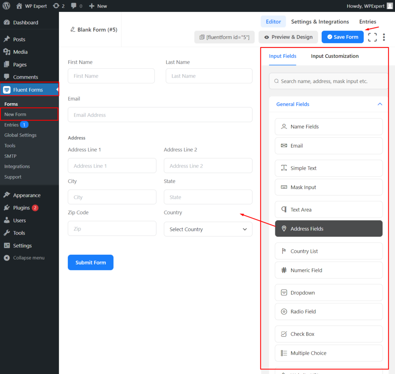Click the pencil icon beside Blank Form title
This screenshot has height=374, width=395.
pos(73,29)
